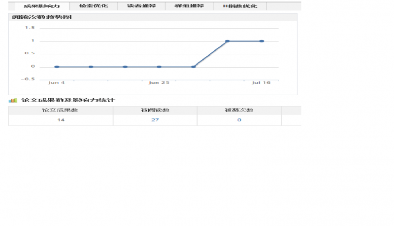Viewport: 394px width, 226px height.
Task: Click the 论文成果数 column header
Action: [61, 110]
